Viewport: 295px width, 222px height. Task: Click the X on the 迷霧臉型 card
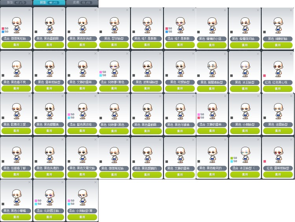click(291, 96)
